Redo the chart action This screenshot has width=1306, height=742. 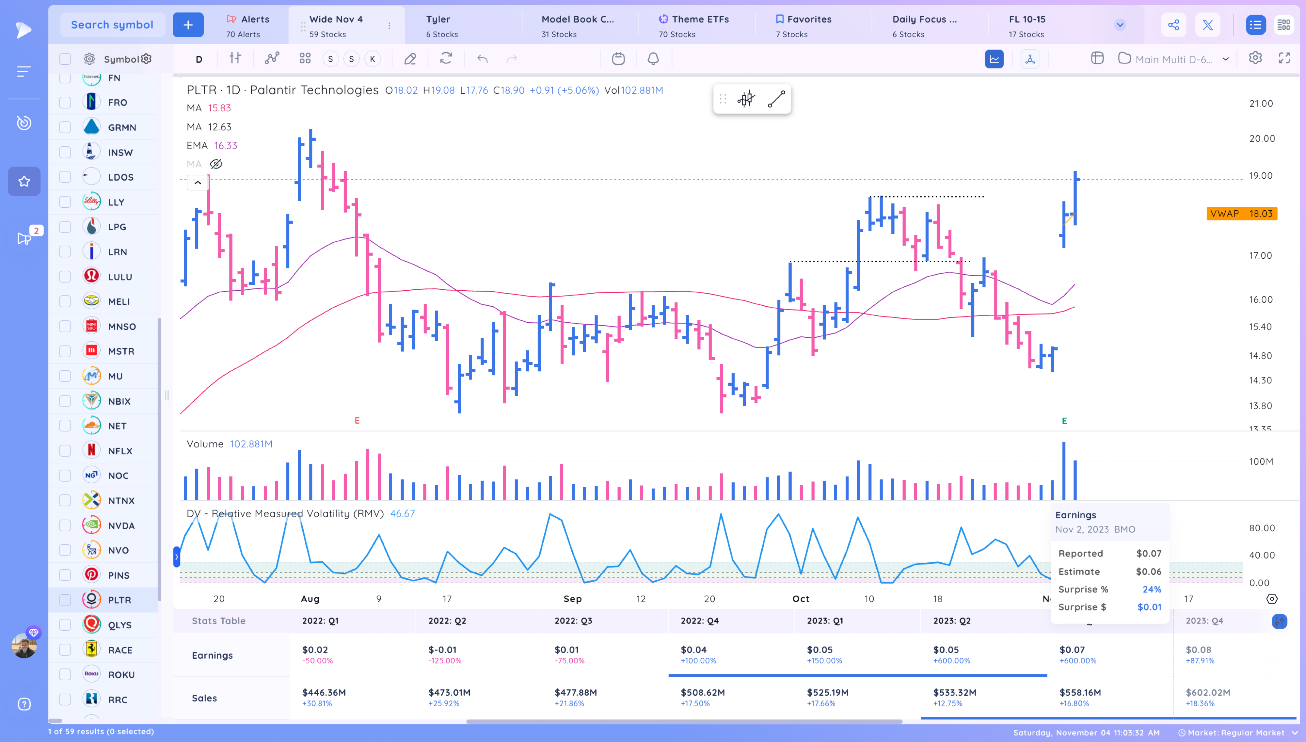[x=512, y=58]
